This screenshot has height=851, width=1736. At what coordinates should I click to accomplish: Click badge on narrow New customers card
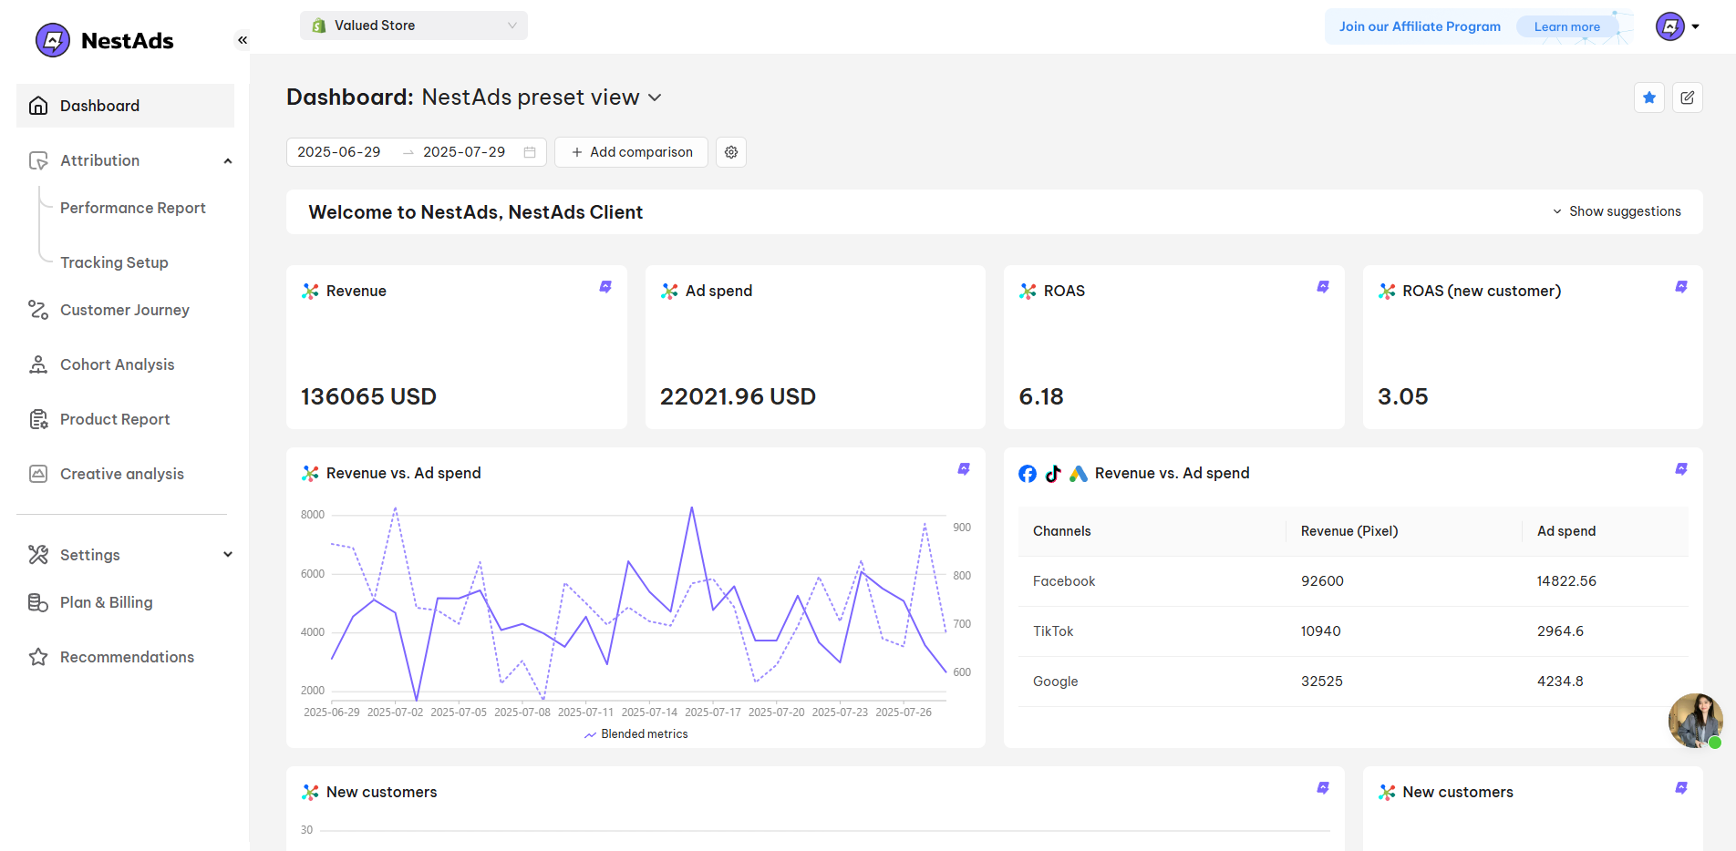pos(1681,788)
